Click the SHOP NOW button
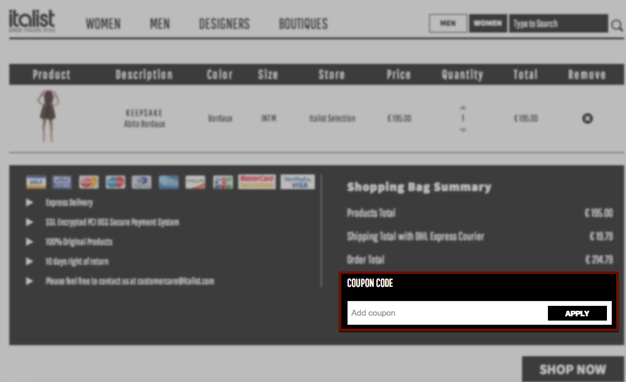The image size is (626, 382). click(x=573, y=369)
